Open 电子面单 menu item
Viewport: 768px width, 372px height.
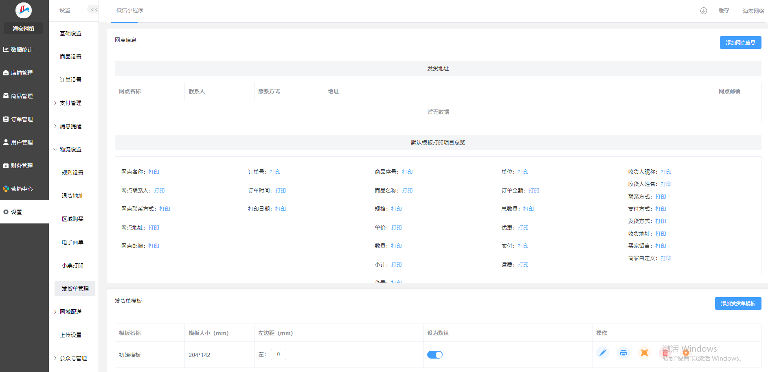pos(72,242)
